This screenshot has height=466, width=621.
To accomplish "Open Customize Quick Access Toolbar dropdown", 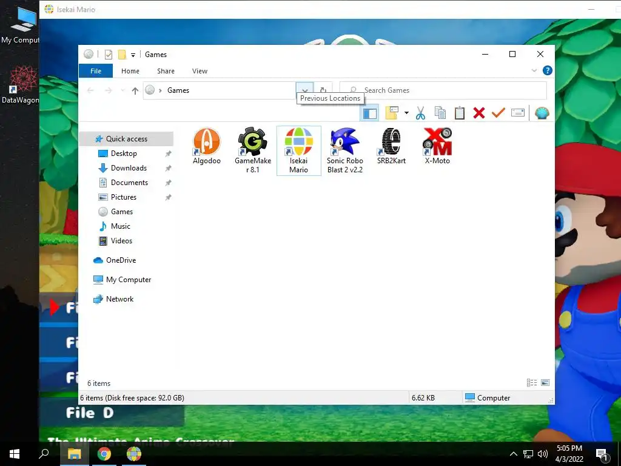I will pos(133,55).
